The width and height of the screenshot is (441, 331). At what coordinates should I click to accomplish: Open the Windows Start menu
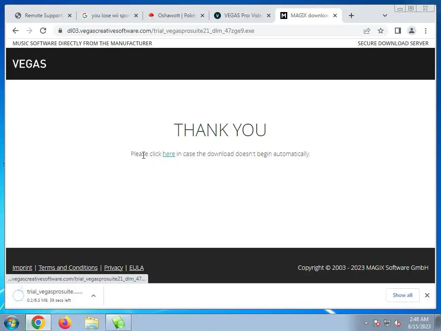[12, 322]
